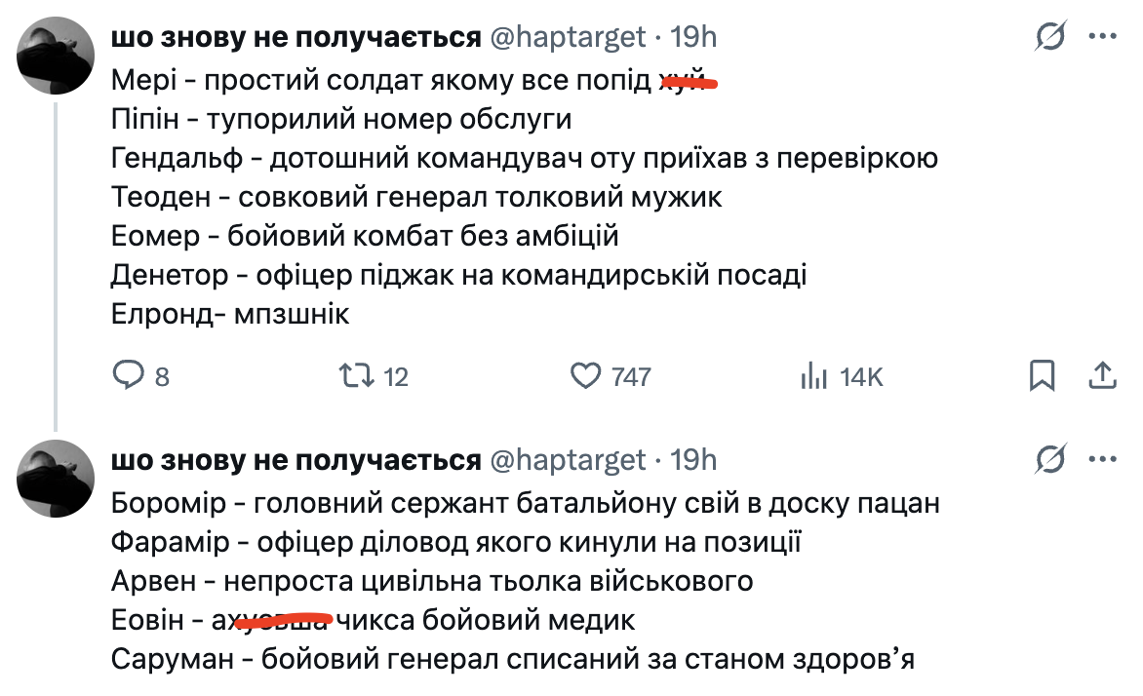
Task: Click the 19h timestamp on first tweet
Action: point(695,37)
